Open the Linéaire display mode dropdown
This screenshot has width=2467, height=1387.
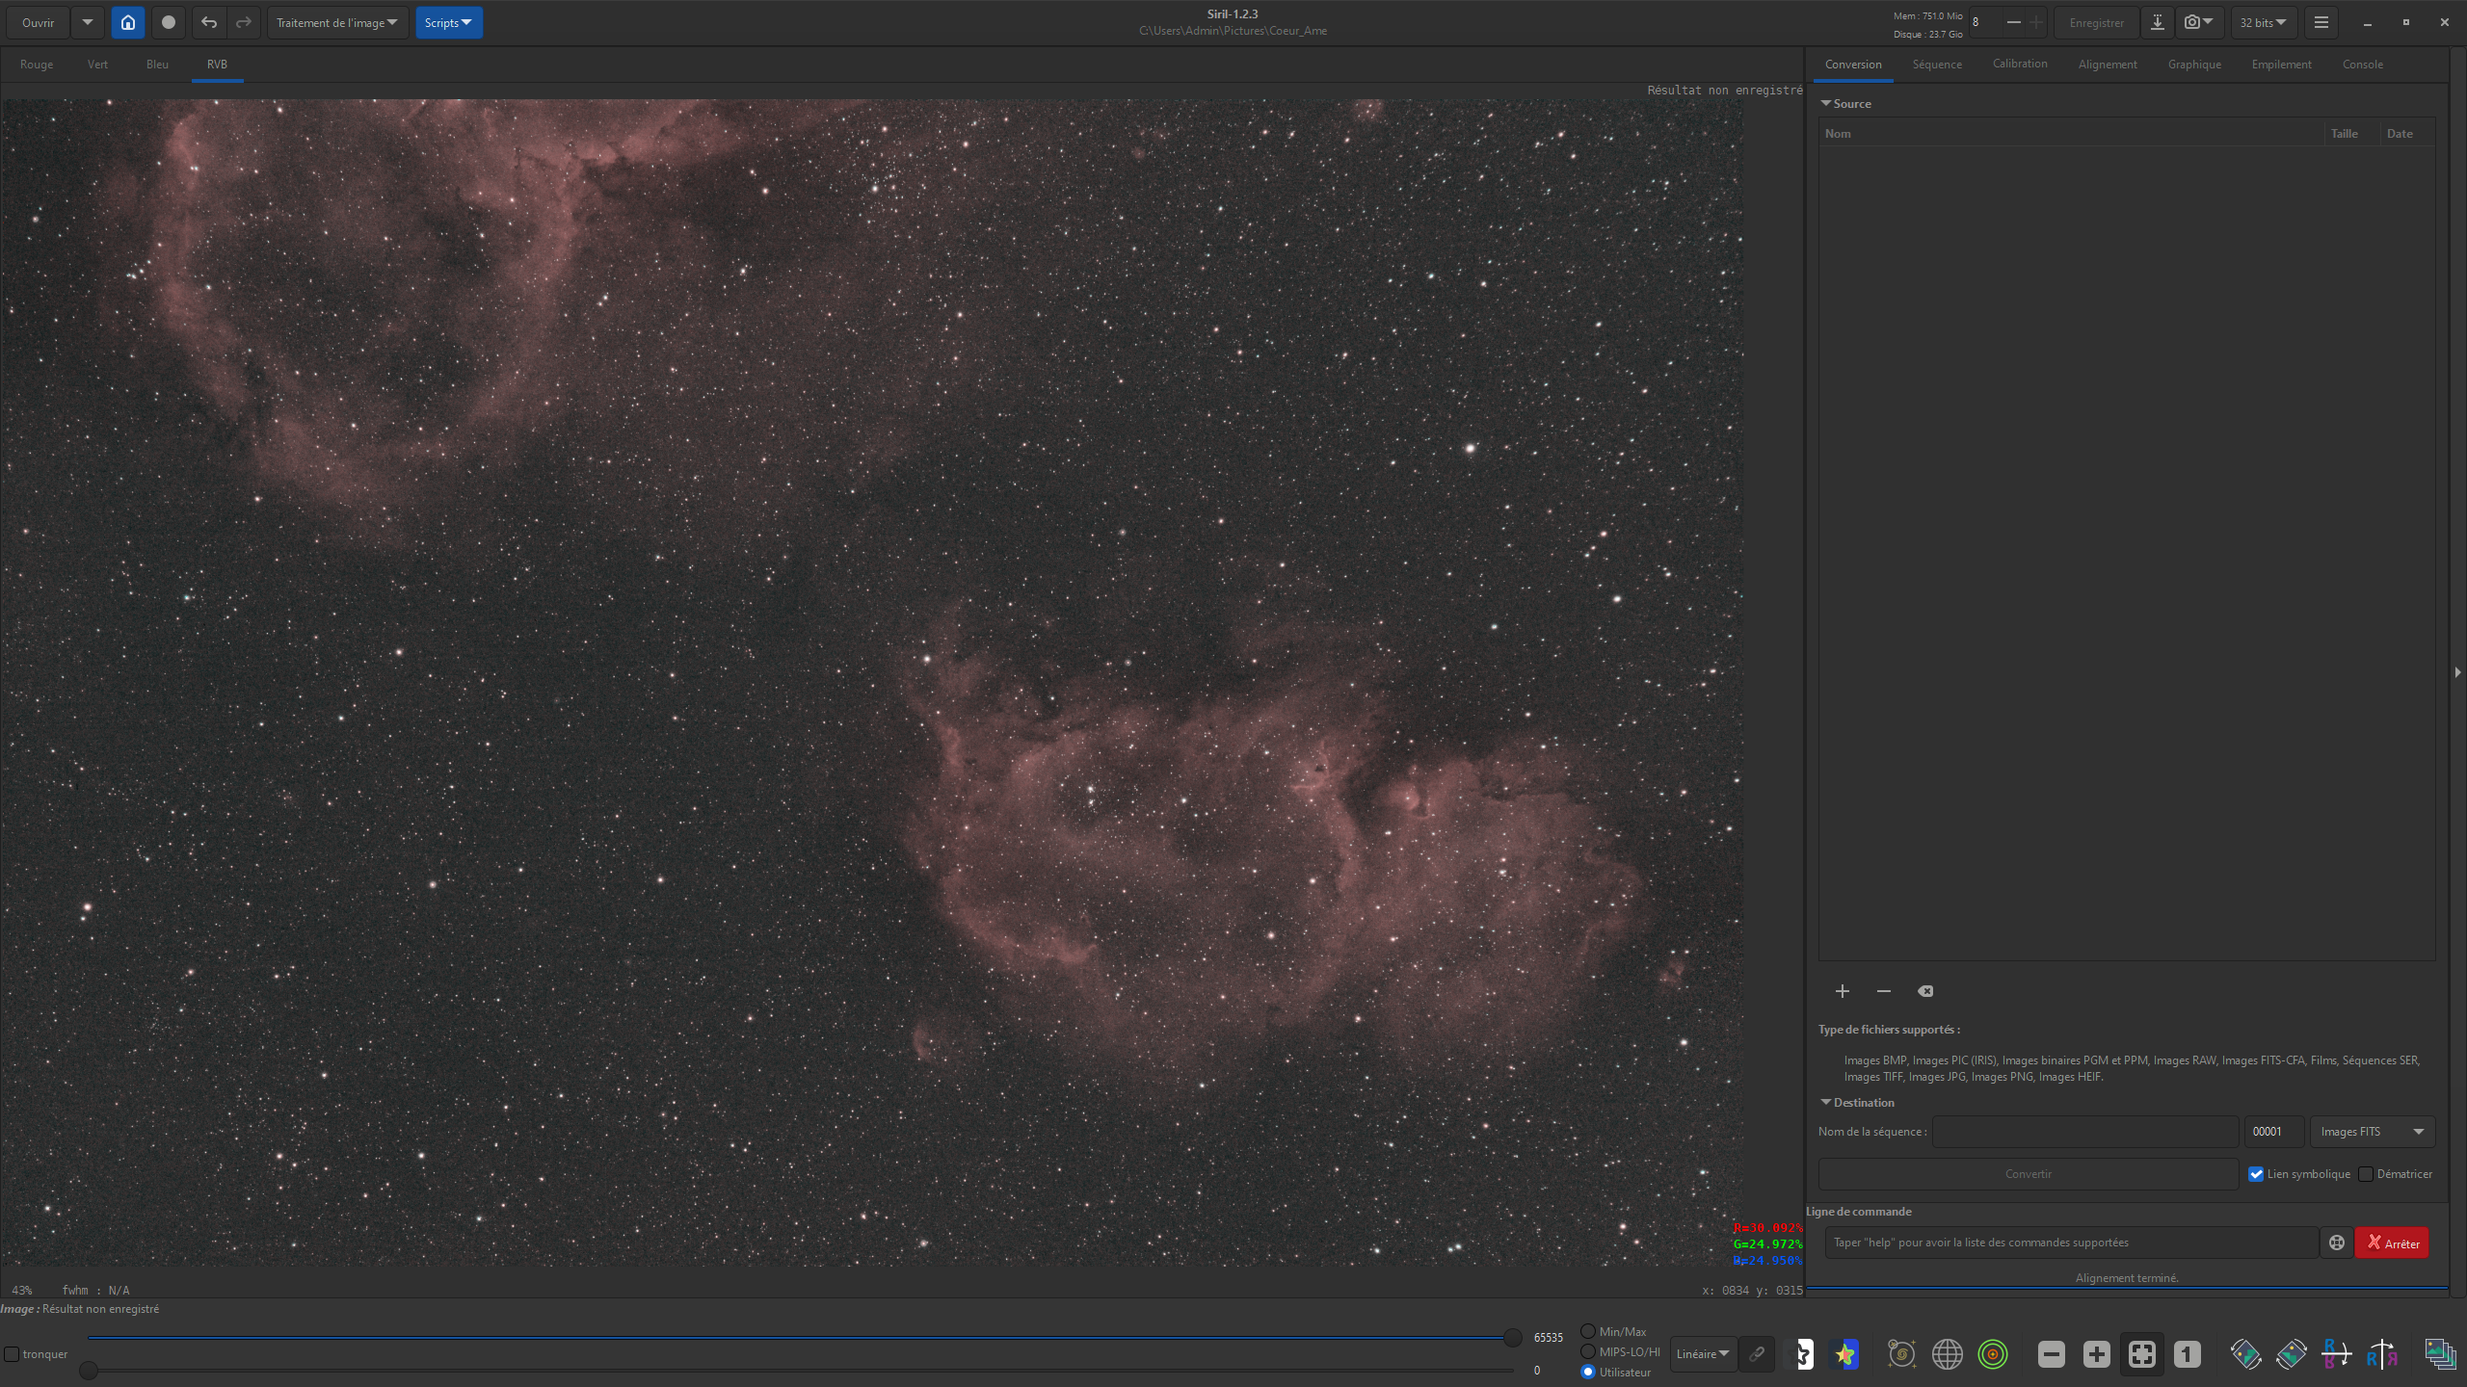point(1703,1354)
